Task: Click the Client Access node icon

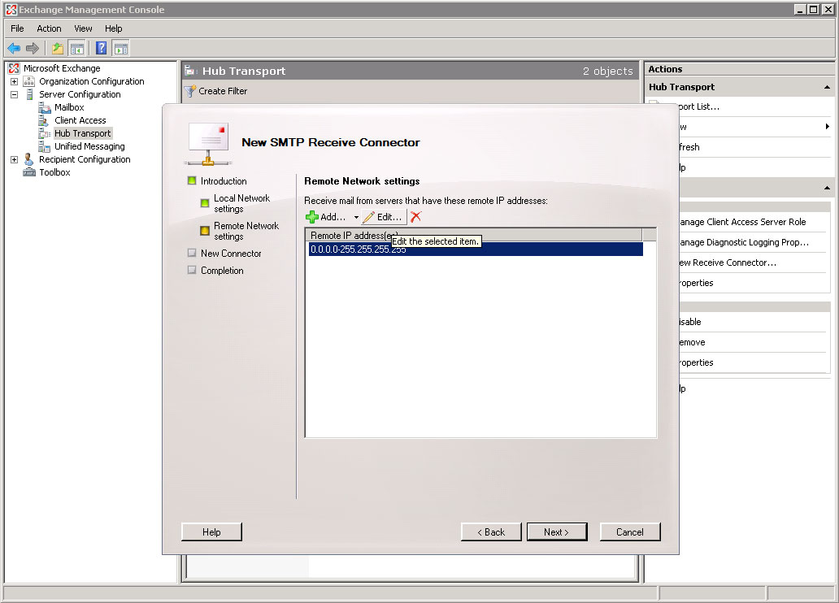Action: click(x=44, y=120)
